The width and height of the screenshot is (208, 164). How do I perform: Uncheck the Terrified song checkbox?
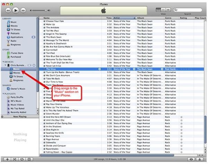(x=44, y=53)
